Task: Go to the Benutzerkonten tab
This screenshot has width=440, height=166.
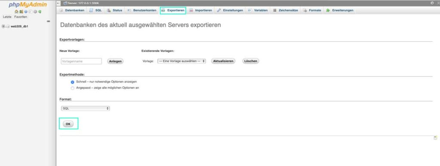Action: tap(142, 10)
